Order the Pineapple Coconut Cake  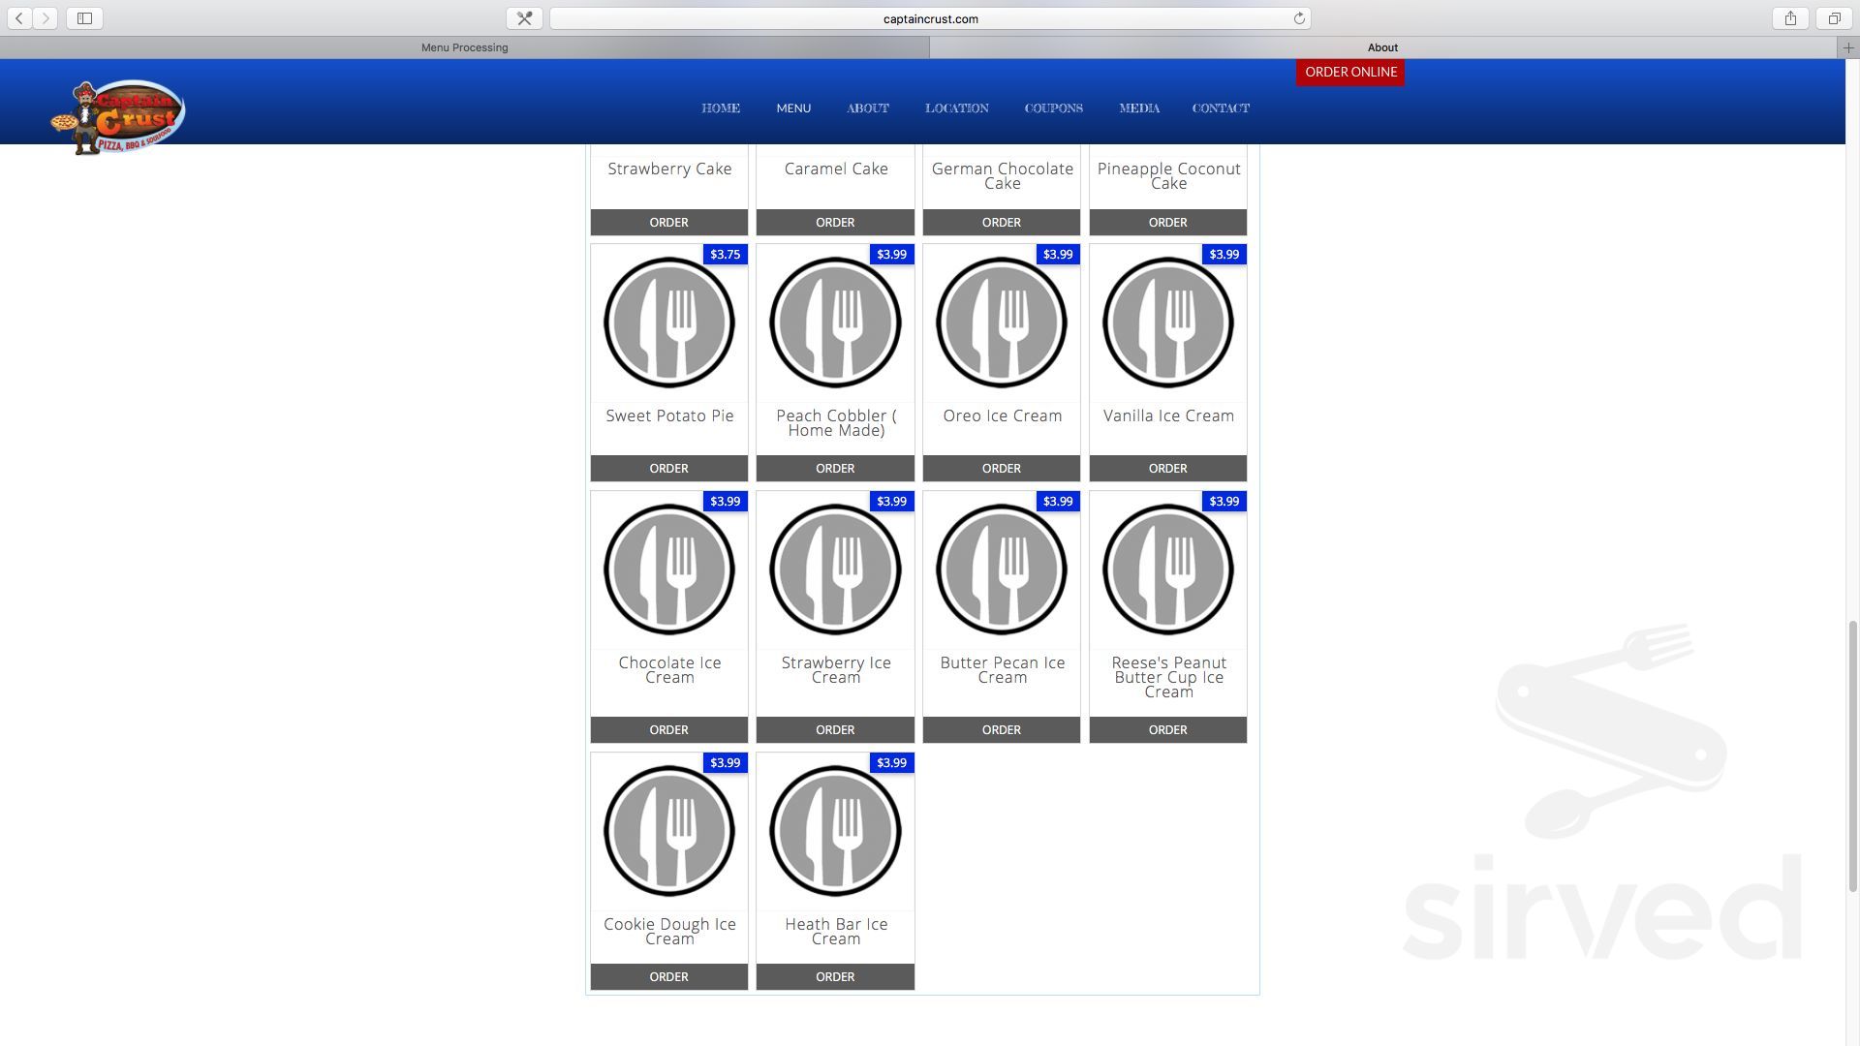click(x=1168, y=222)
